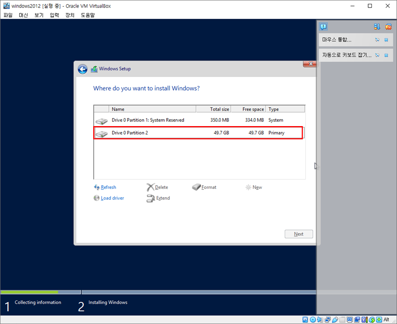Click the Installing Windows step label
This screenshot has width=397, height=324.
[x=108, y=302]
